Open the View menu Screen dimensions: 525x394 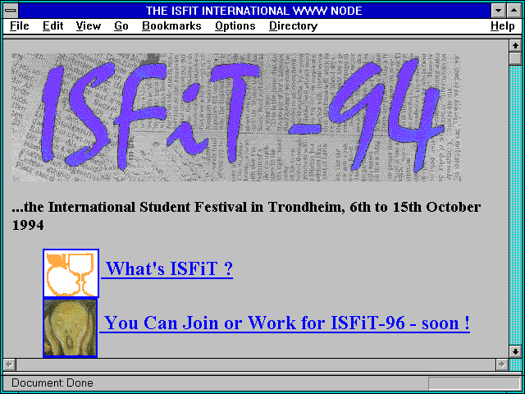pos(89,26)
